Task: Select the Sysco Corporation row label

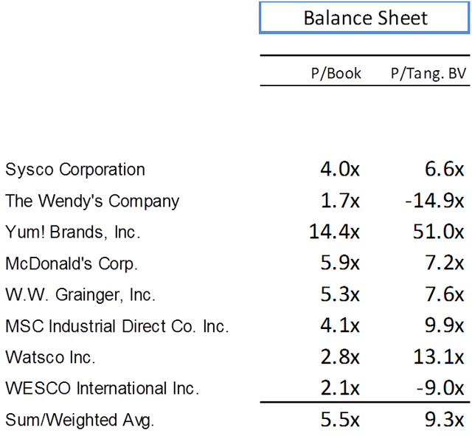Action: (x=75, y=170)
